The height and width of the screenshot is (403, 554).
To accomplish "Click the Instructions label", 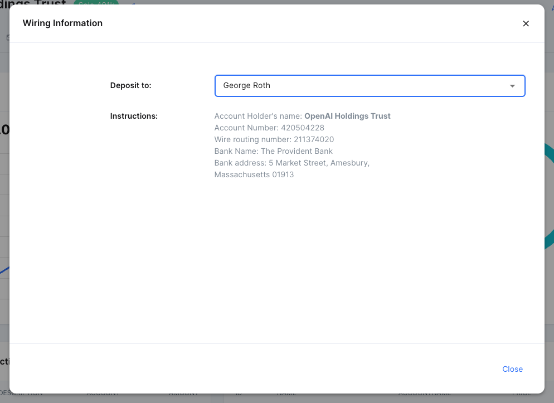I will tap(134, 116).
